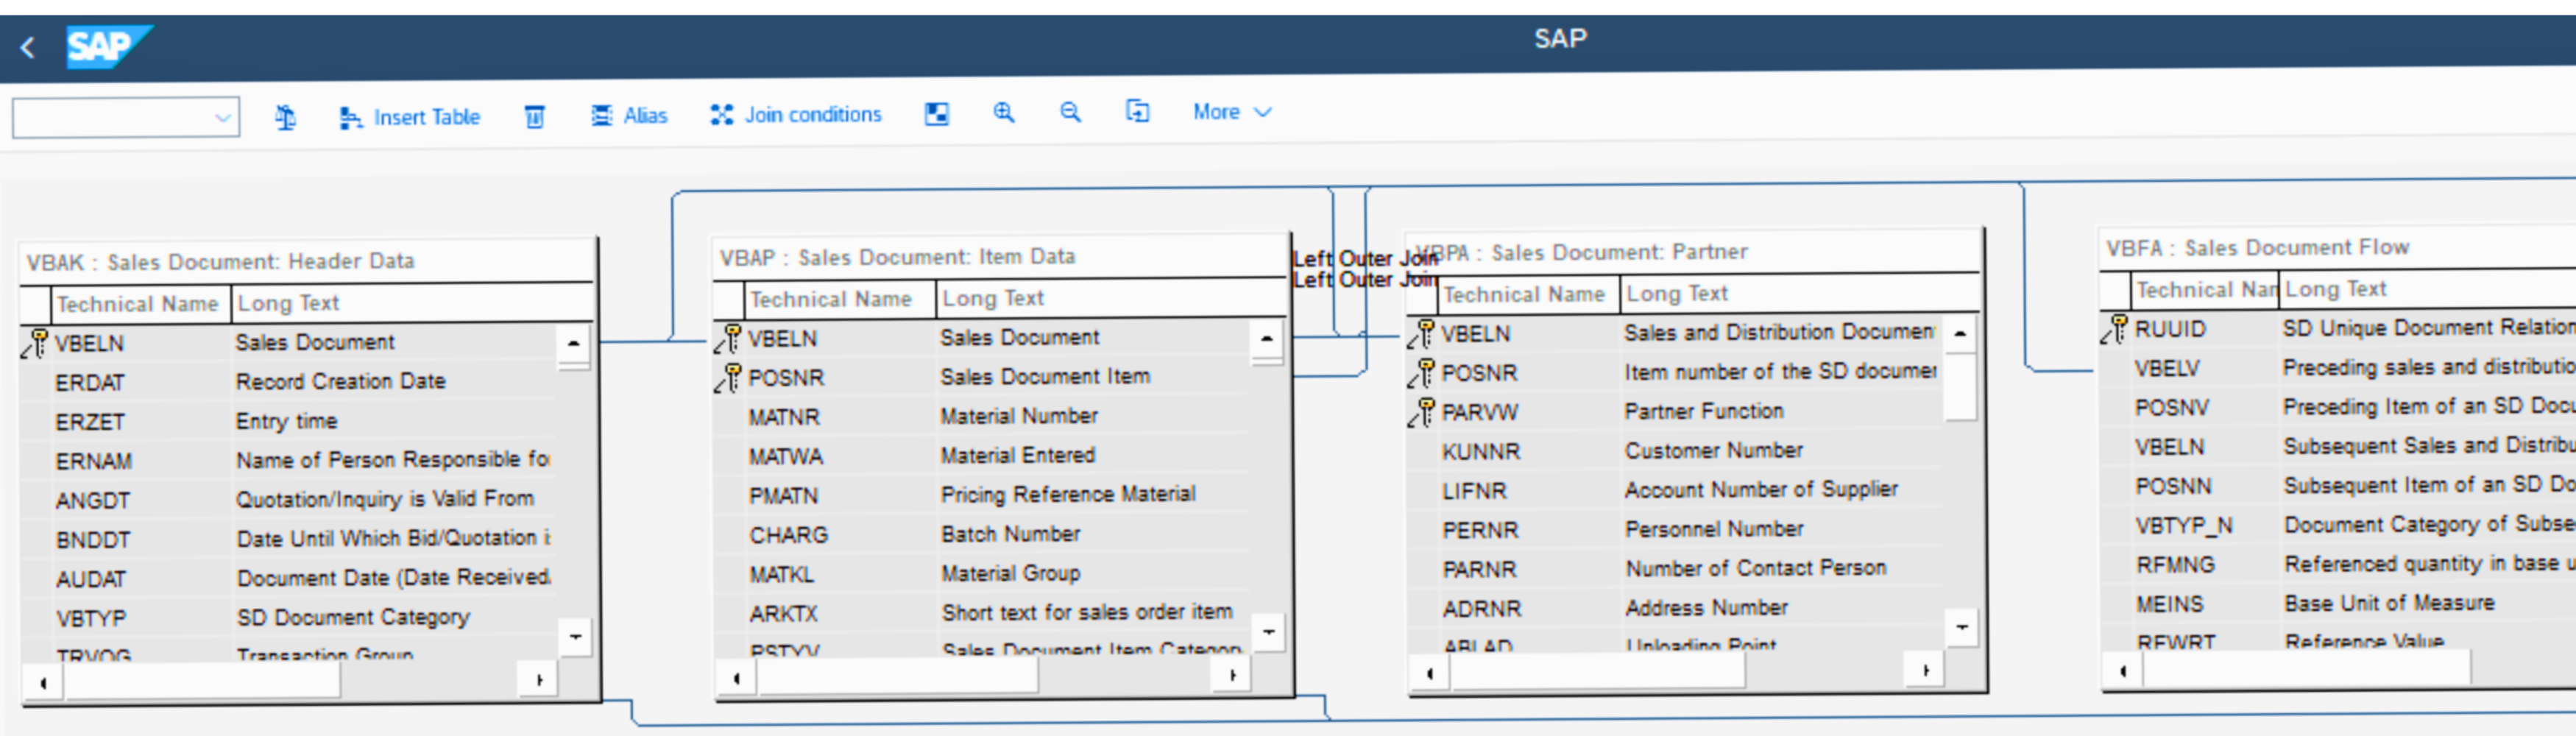Open the command field dropdown

[223, 118]
